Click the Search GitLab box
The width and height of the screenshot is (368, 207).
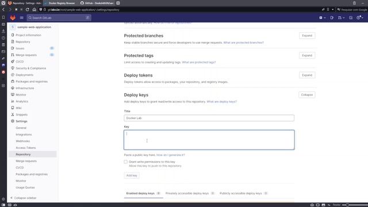(x=59, y=18)
